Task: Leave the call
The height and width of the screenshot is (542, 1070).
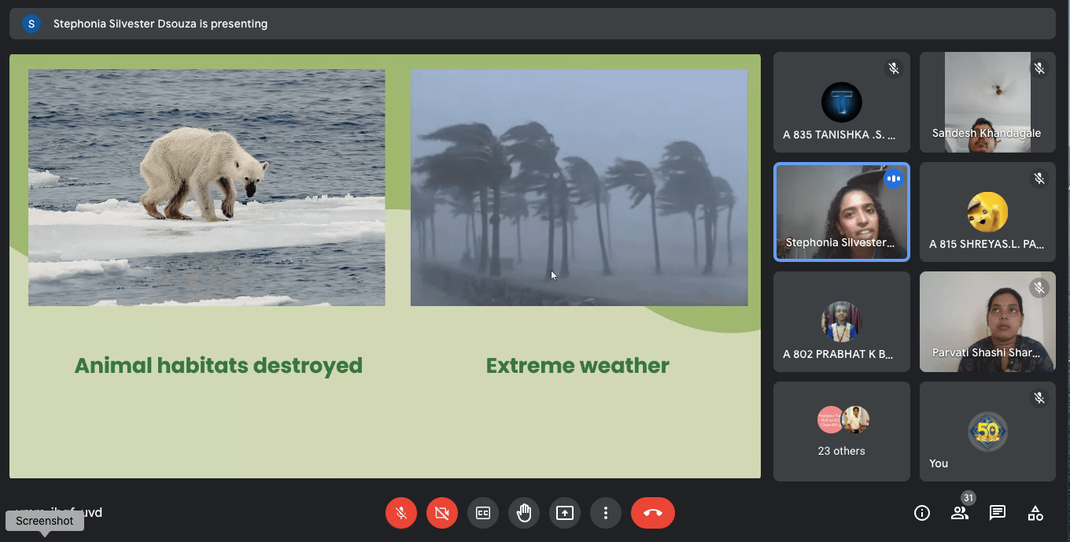Action: [652, 513]
